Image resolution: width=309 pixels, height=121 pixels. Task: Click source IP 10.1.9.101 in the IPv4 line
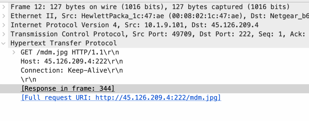click(x=164, y=25)
